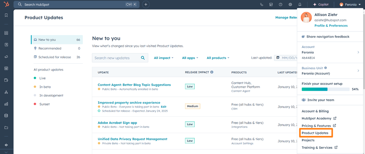The image size is (365, 154).
Task: Select Product Updates in account menu
Action: pos(315,133)
